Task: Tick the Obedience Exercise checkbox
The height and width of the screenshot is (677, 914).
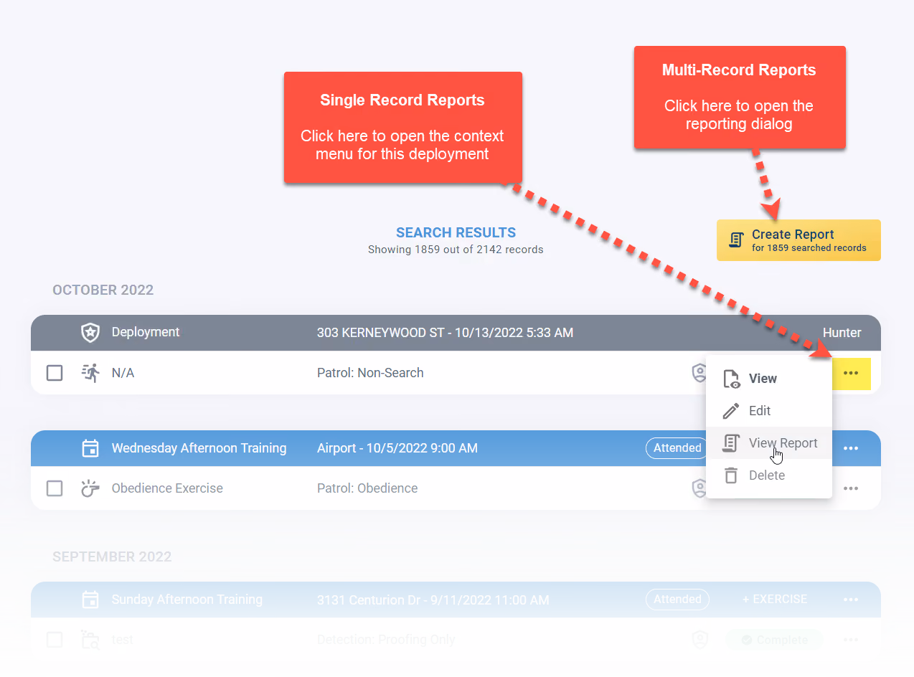Action: pyautogui.click(x=55, y=488)
